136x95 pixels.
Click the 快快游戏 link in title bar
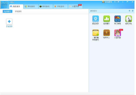pos(107,2)
